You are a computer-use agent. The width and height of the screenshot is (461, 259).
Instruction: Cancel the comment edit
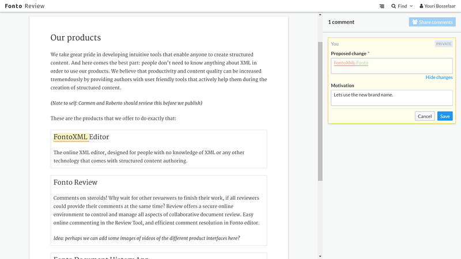(x=425, y=116)
